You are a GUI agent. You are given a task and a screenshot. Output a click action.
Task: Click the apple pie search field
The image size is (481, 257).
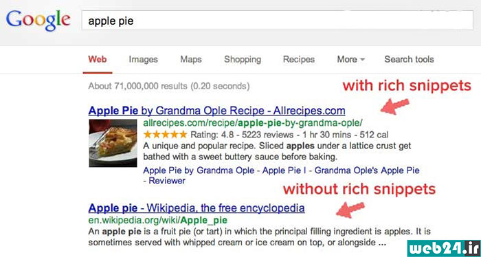[x=278, y=20]
